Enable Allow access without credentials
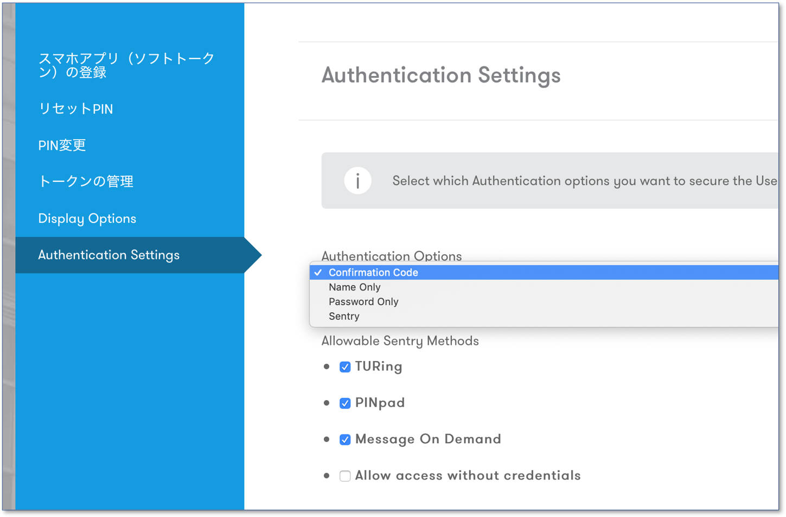Image resolution: width=786 pixels, height=517 pixels. click(345, 476)
